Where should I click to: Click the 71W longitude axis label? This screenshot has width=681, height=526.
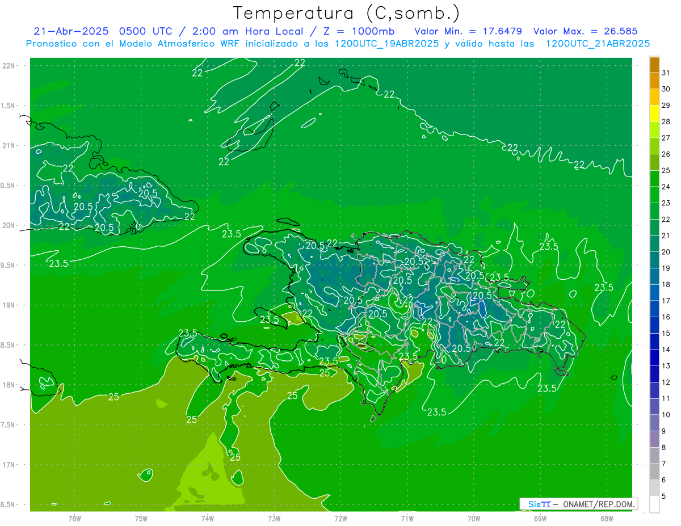click(407, 518)
